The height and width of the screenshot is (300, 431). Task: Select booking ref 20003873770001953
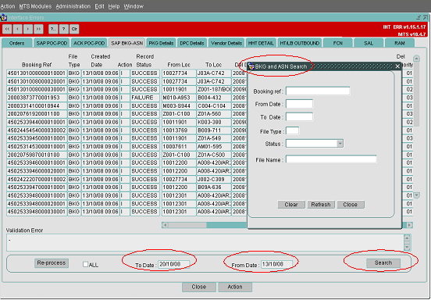pyautogui.click(x=37, y=98)
